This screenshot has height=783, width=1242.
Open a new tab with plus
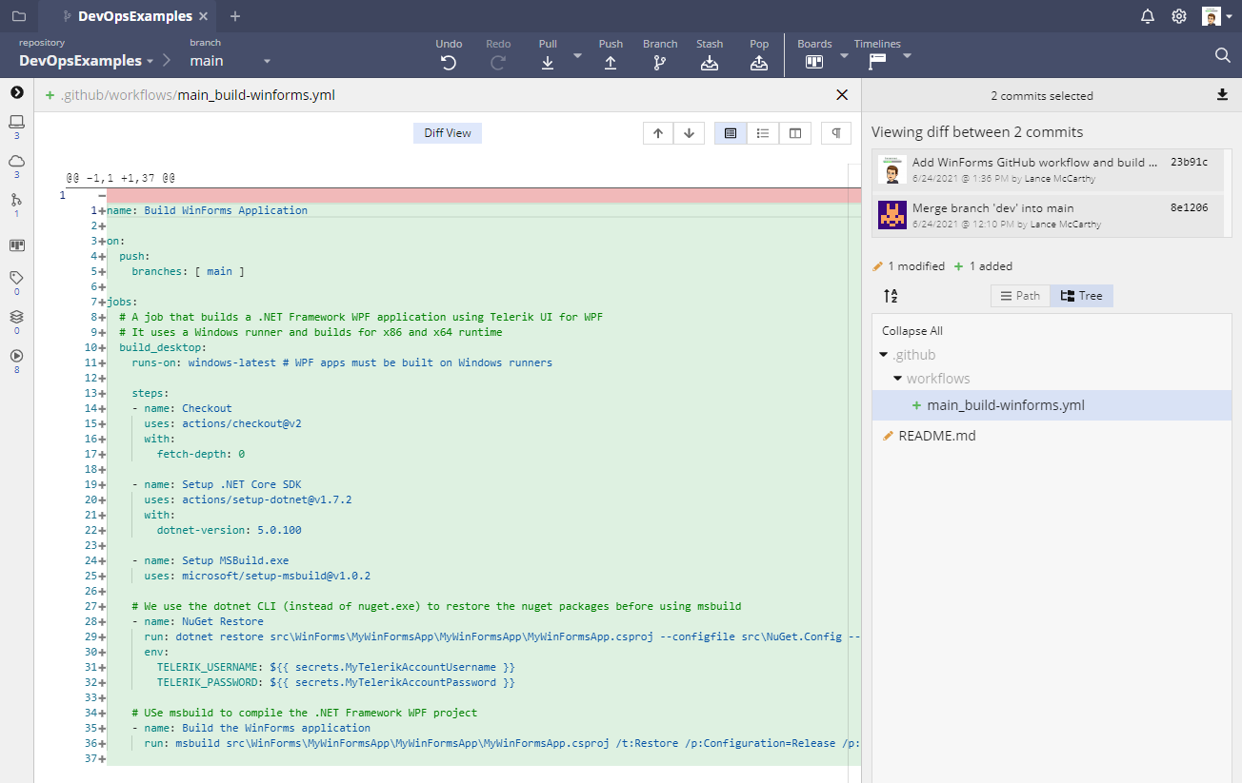coord(235,16)
